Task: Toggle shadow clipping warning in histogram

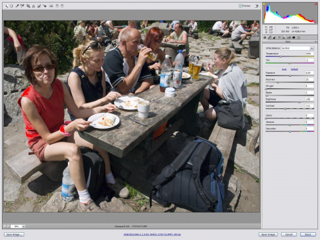Action: pyautogui.click(x=264, y=4)
